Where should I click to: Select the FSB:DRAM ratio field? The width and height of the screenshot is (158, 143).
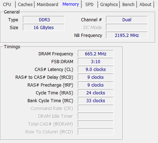point(96,61)
